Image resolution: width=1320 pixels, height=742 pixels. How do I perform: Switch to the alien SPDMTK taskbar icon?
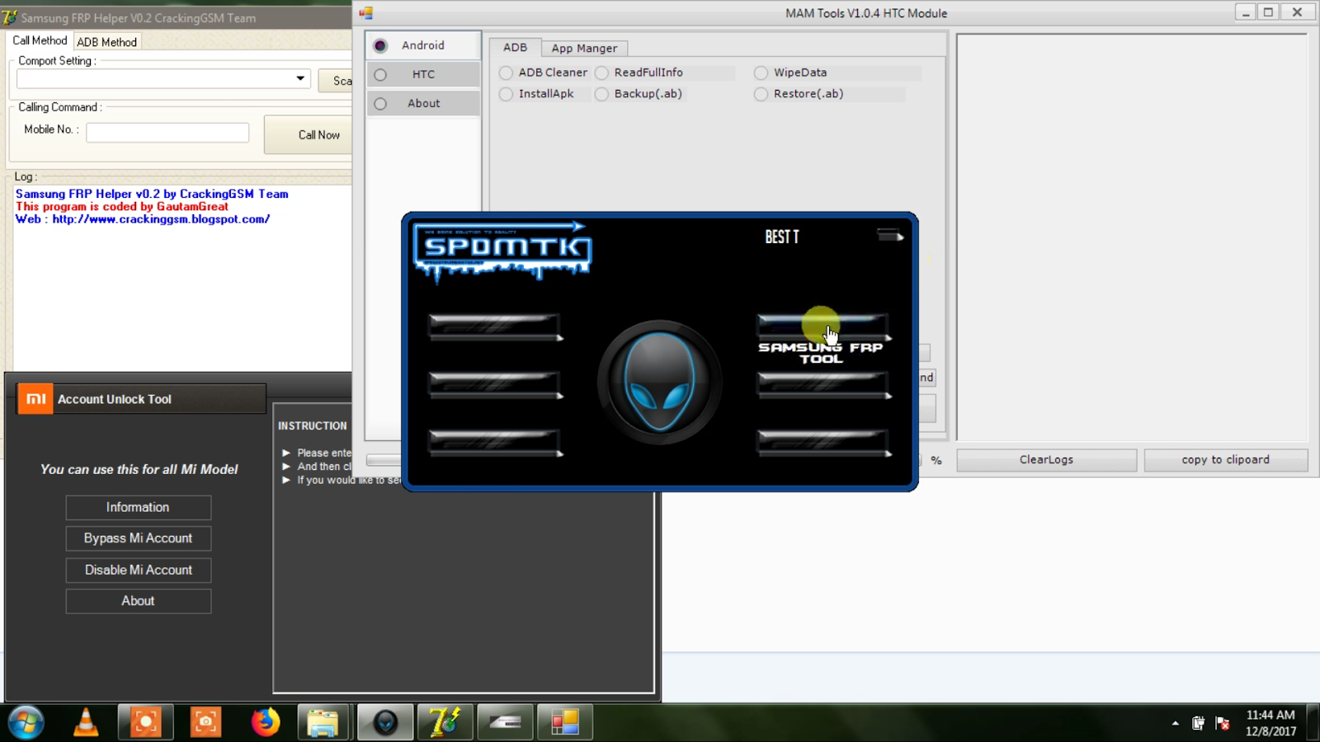pos(385,722)
